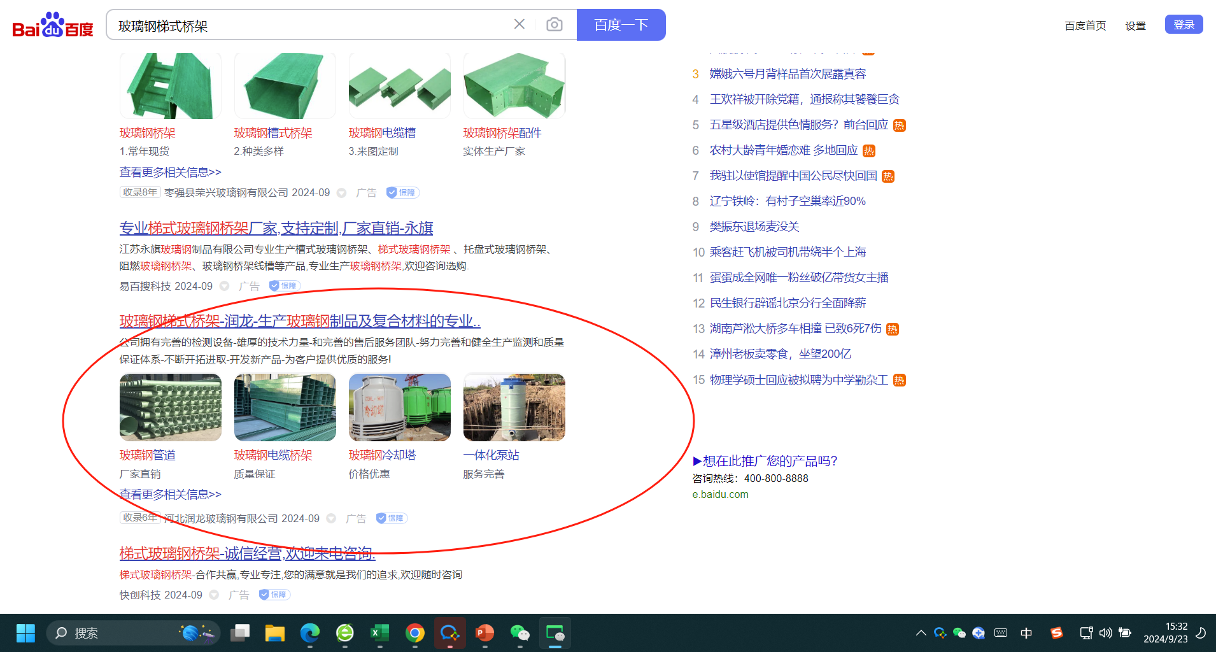Open the result 专业梯式玻璃钢桥架厂家,支持定制

pyautogui.click(x=276, y=228)
